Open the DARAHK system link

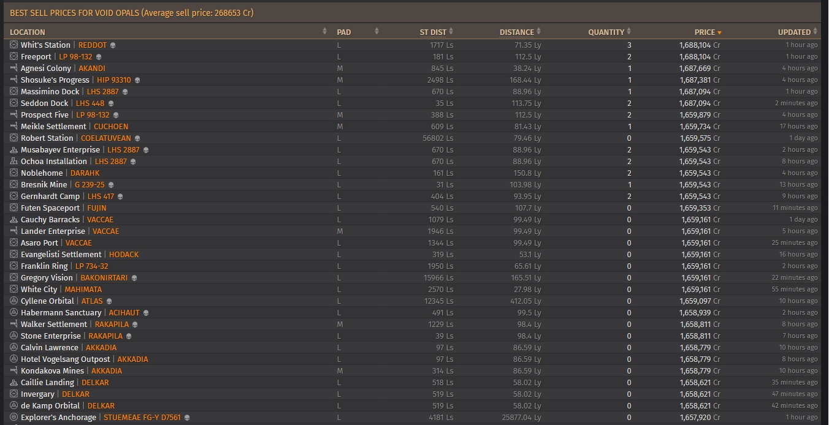click(x=85, y=173)
